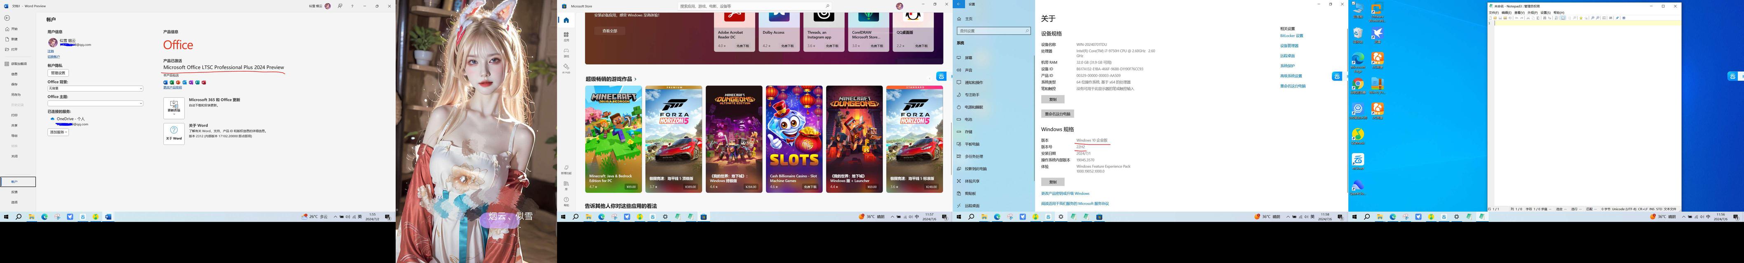The image size is (1744, 263).
Task: Expand the Office 主题 combo box
Action: 95,103
